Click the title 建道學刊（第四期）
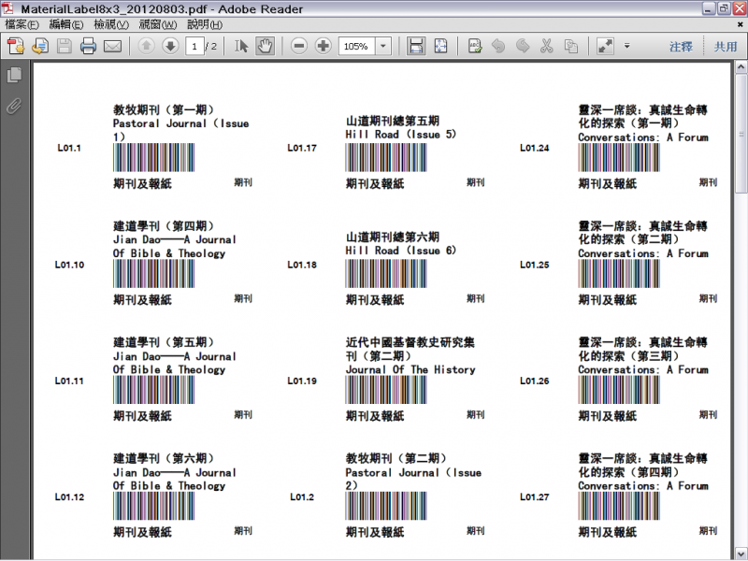The image size is (748, 561). point(164,225)
